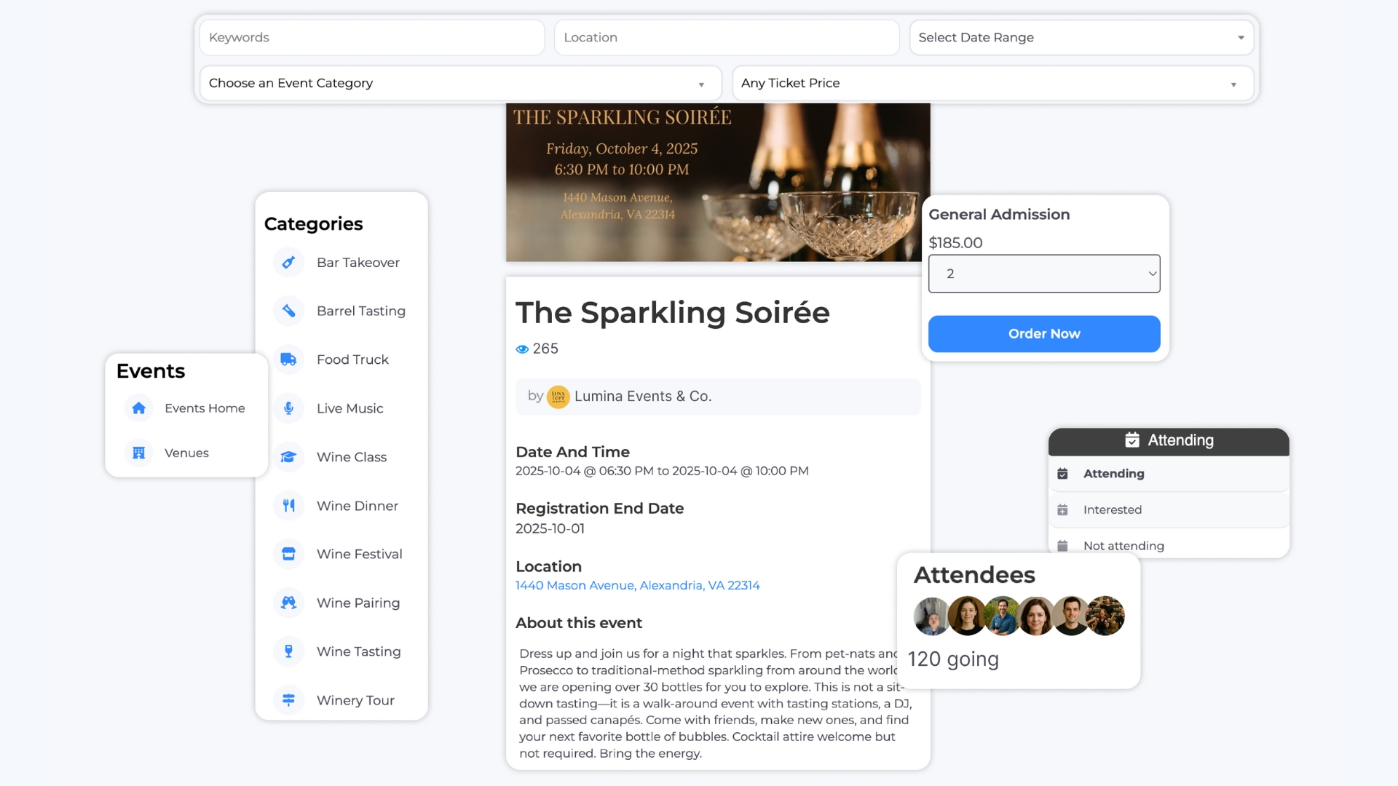Image resolution: width=1398 pixels, height=786 pixels.
Task: Click the Food Truck icon
Action: 289,360
